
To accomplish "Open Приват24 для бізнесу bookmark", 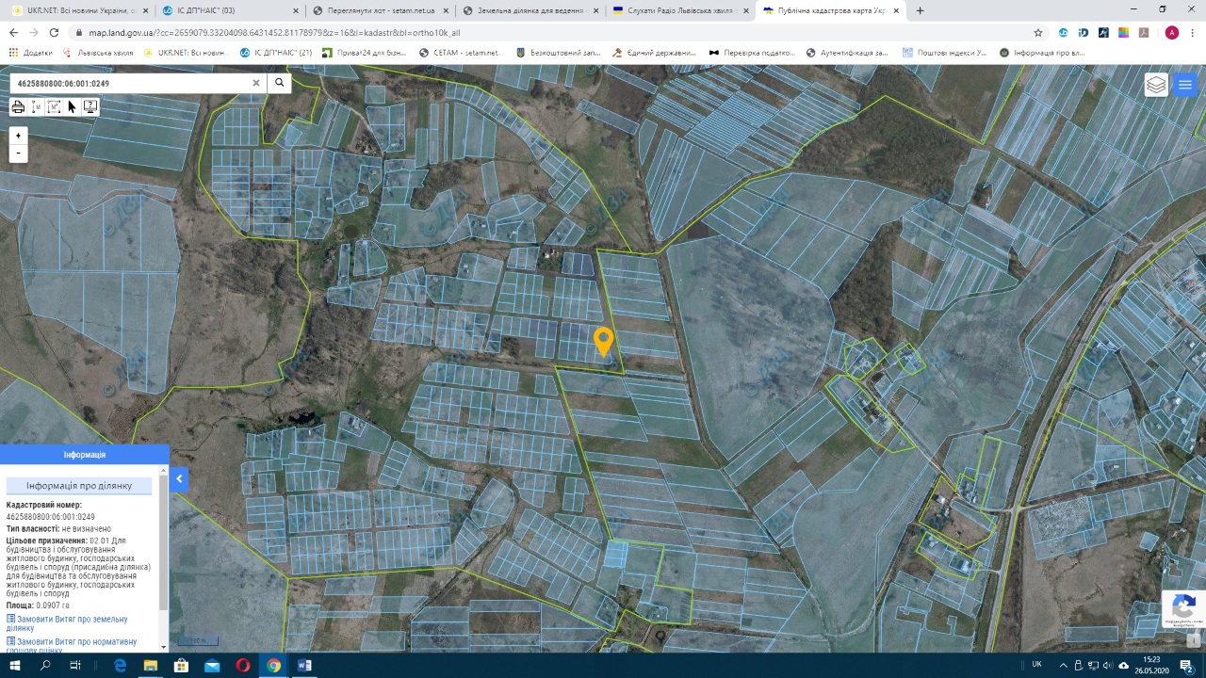I will (x=365, y=53).
